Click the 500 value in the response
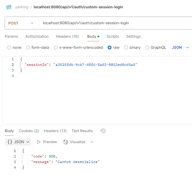192x175 pixels. [52, 156]
